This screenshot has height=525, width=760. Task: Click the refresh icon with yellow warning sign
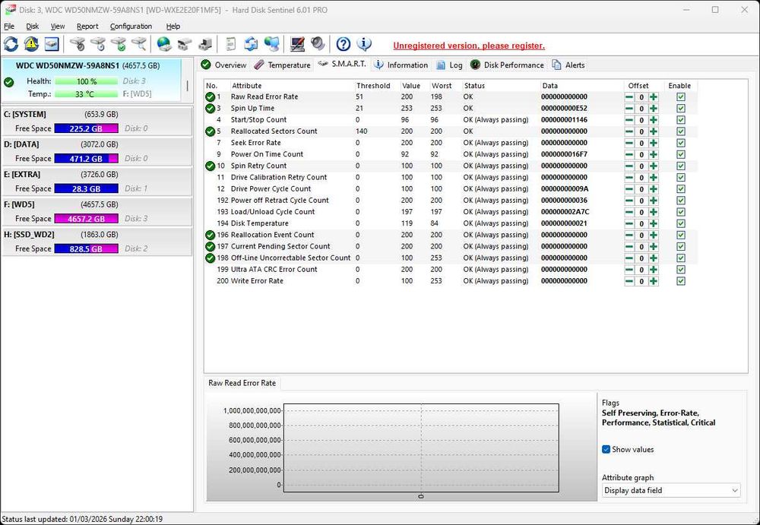coord(31,44)
